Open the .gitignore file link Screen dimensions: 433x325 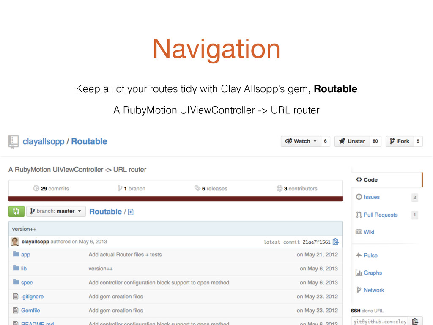[x=32, y=297]
